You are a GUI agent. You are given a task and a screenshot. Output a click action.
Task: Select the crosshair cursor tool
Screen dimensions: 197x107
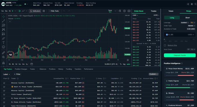pyautogui.click(x=3, y=17)
